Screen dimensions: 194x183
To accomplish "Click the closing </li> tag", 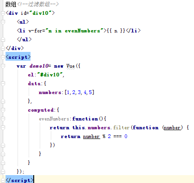I will 133,31.
